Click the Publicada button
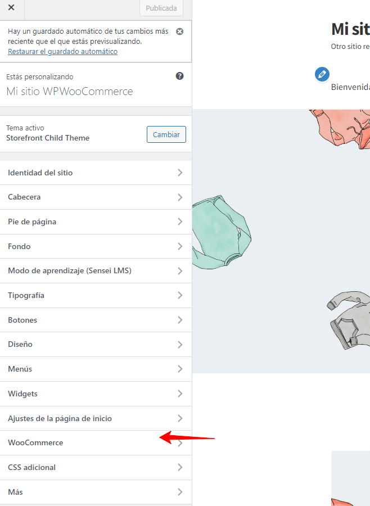This screenshot has height=506, width=370. click(x=161, y=8)
